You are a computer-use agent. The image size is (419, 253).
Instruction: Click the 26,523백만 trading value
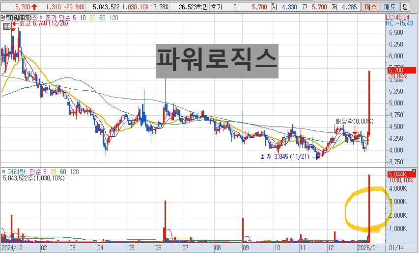click(194, 7)
